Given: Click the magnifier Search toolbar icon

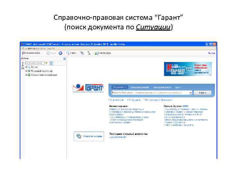Looking at the screenshot, I should pyautogui.click(x=68, y=53).
